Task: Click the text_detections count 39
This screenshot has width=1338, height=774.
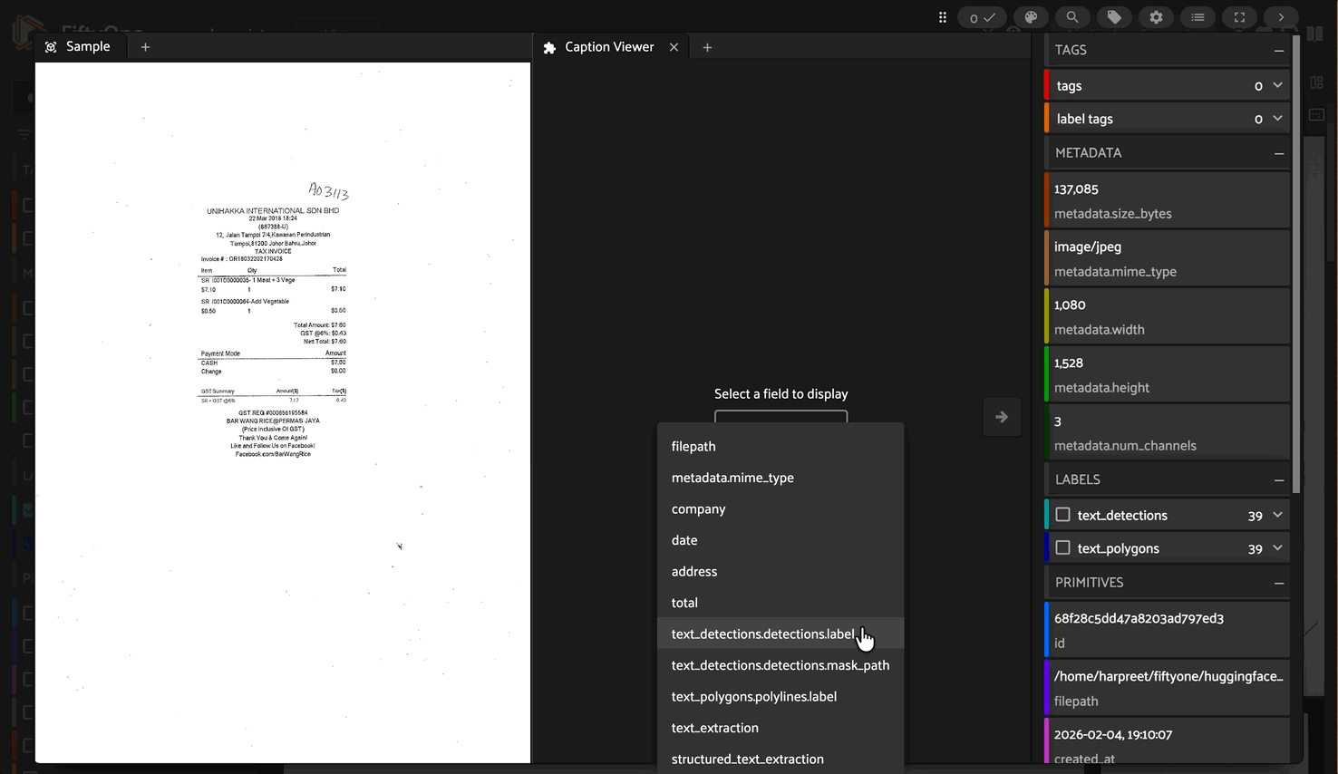Action: (1256, 516)
